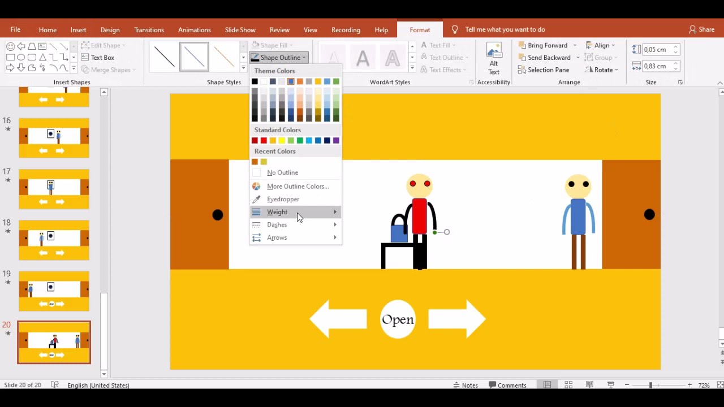This screenshot has height=407, width=724.
Task: Open the Animations tab
Action: [x=194, y=30]
